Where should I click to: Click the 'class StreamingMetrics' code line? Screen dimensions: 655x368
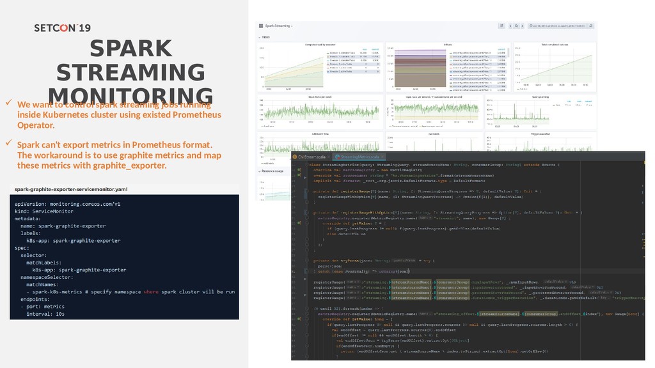point(434,165)
